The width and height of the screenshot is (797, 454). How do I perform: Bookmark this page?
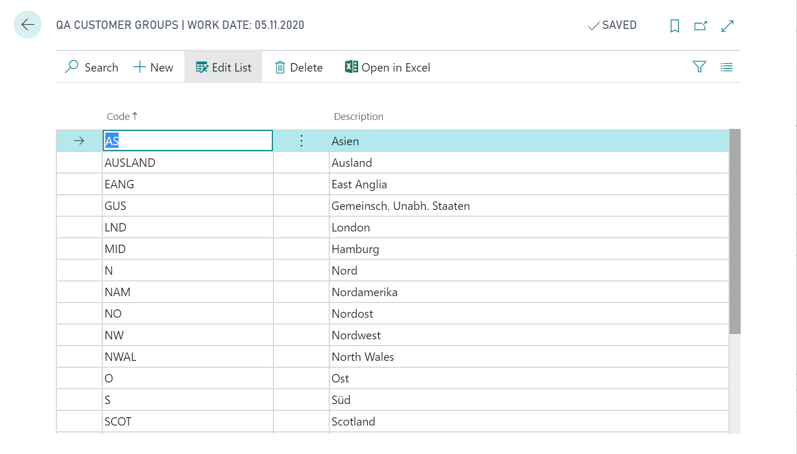tap(674, 26)
